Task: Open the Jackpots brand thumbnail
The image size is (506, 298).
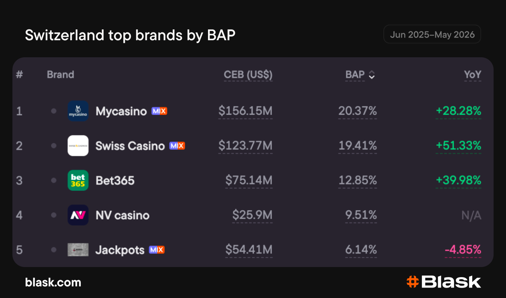Action: coord(78,250)
